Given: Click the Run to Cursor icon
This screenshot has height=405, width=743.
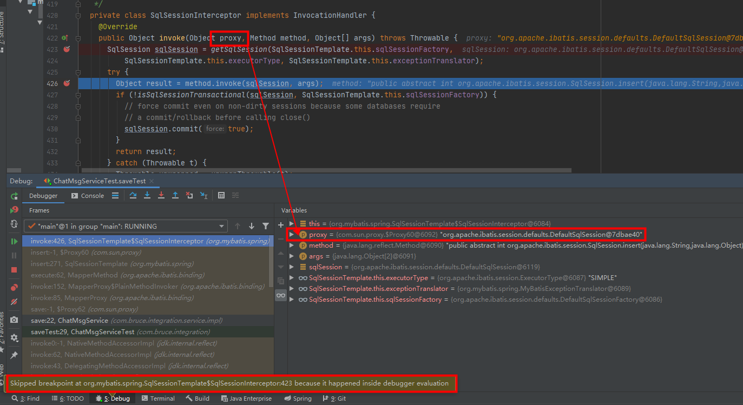Looking at the screenshot, I should 203,195.
